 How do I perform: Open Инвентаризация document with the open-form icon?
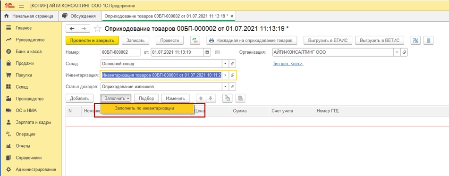(x=232, y=75)
